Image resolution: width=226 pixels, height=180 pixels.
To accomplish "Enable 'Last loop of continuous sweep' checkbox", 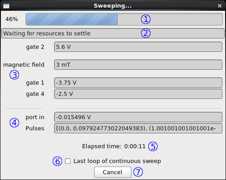I will click(x=68, y=161).
